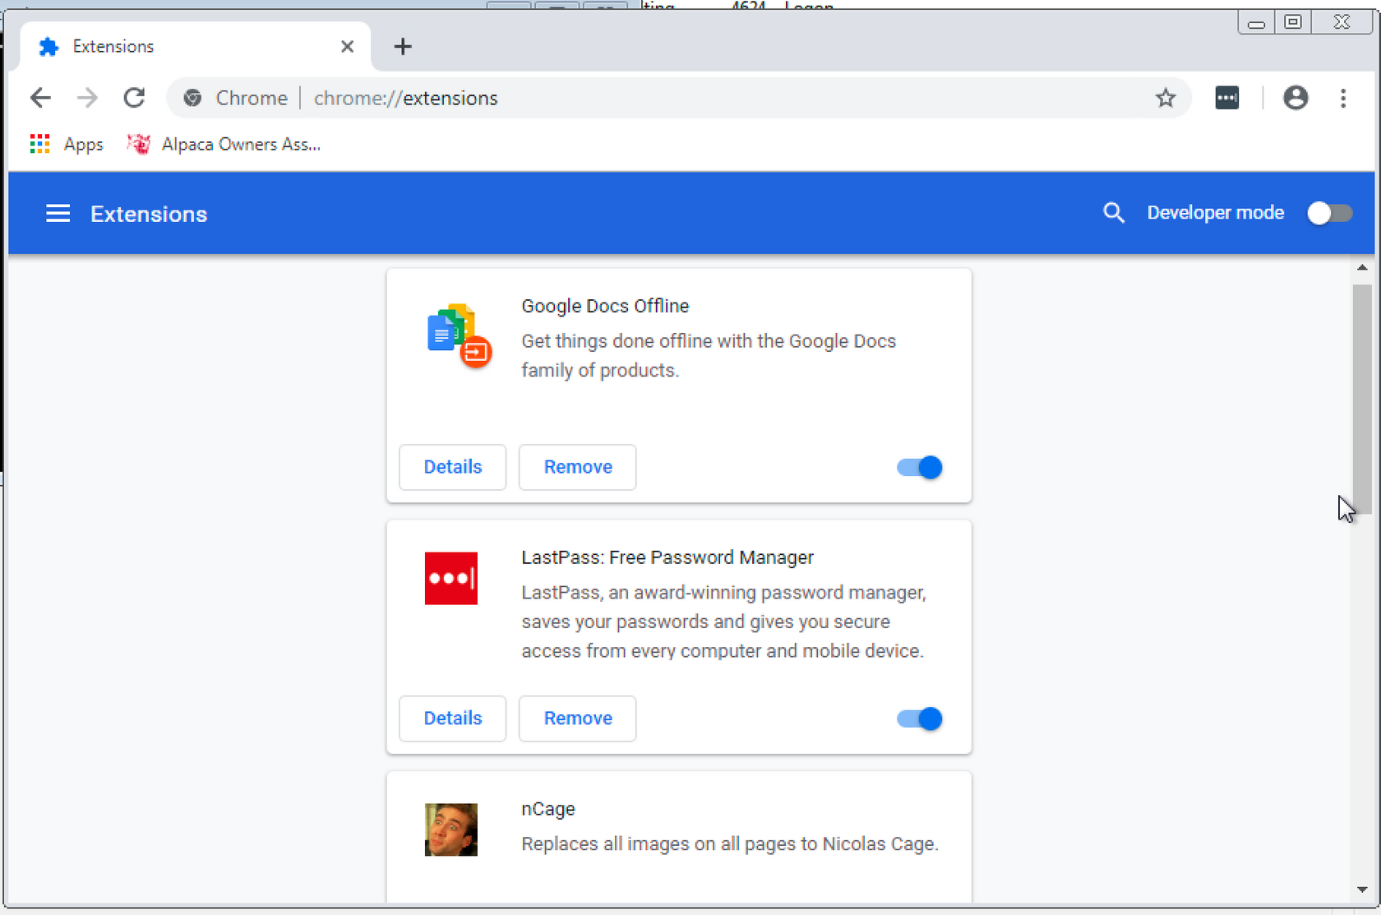The height and width of the screenshot is (915, 1381).
Task: Remove the Google Docs Offline extension
Action: [577, 467]
